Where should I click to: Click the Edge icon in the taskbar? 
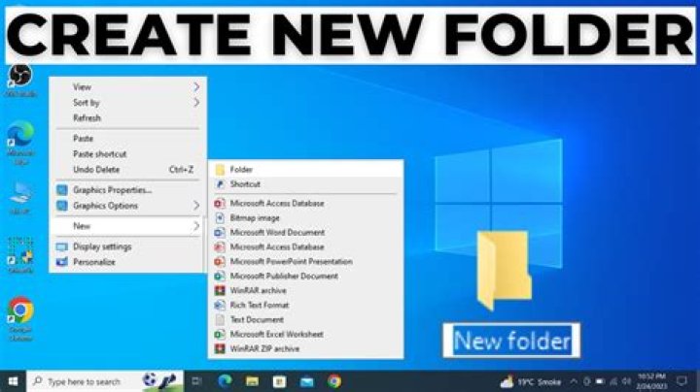[x=225, y=381]
